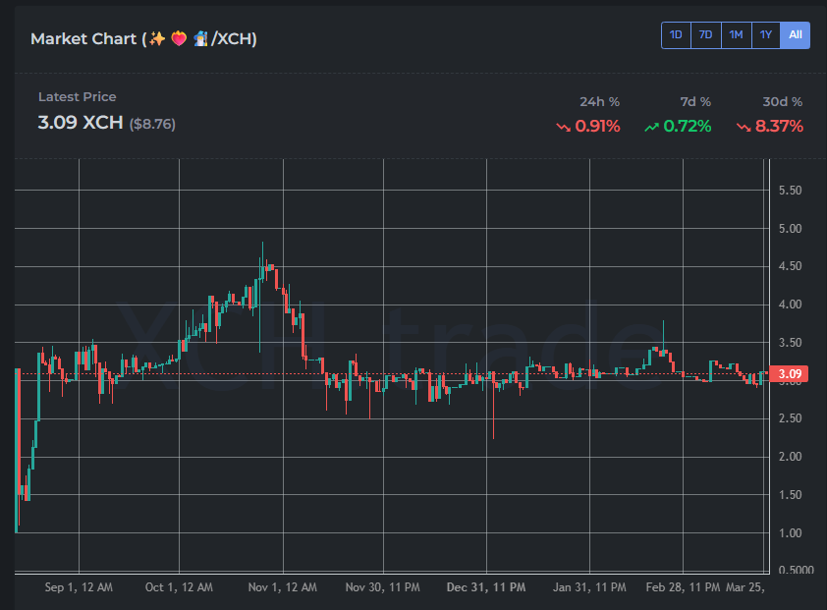827x610 pixels.
Task: Choose the All time range
Action: pyautogui.click(x=796, y=35)
